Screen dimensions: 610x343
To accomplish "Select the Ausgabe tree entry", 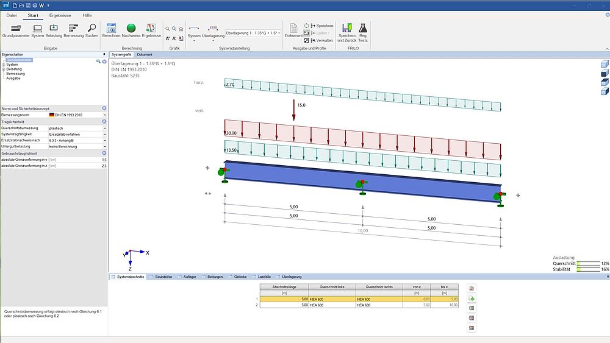I will tap(13, 78).
